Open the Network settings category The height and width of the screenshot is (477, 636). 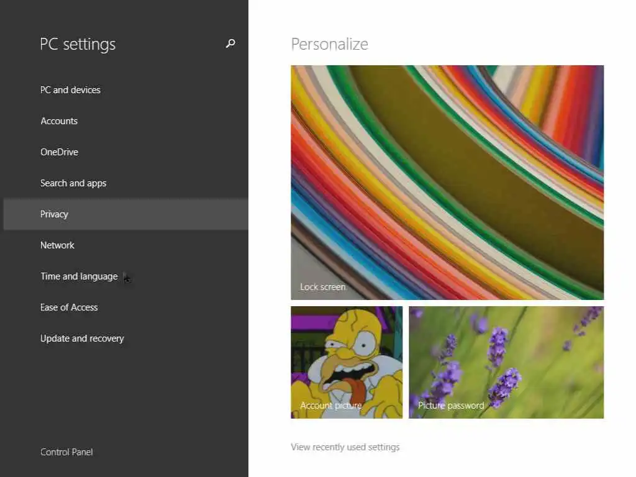57,245
